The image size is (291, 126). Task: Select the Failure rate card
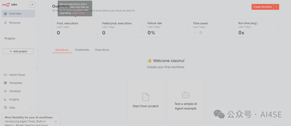click(x=165, y=28)
